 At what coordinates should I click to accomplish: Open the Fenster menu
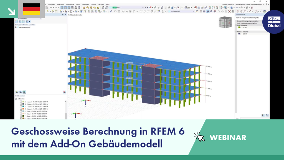[x=93, y=4]
